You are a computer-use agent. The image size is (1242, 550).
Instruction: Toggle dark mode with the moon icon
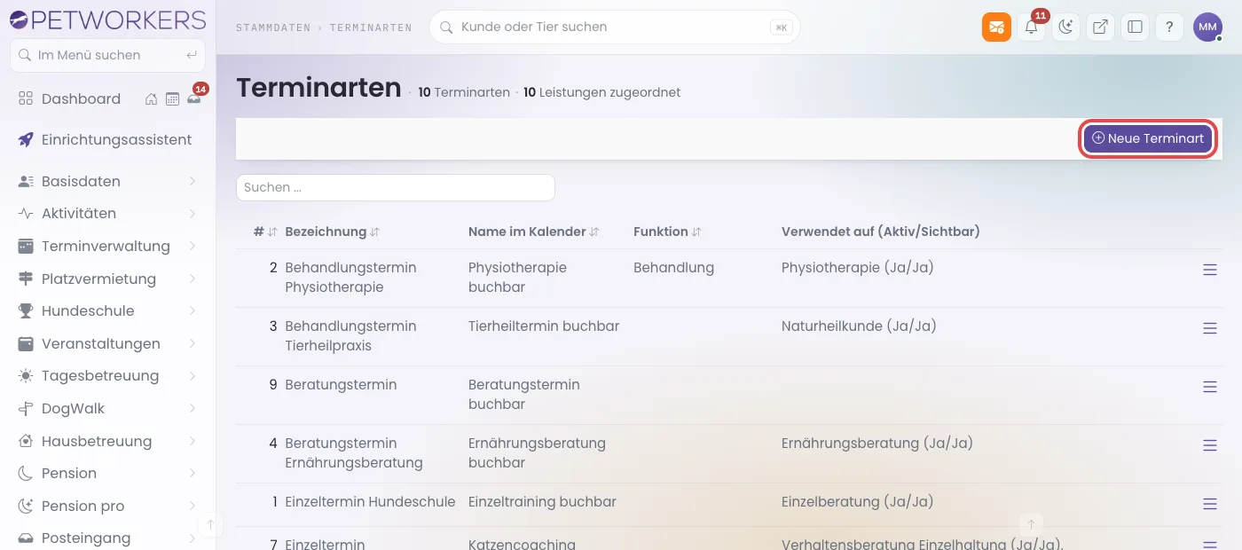[x=1065, y=27]
